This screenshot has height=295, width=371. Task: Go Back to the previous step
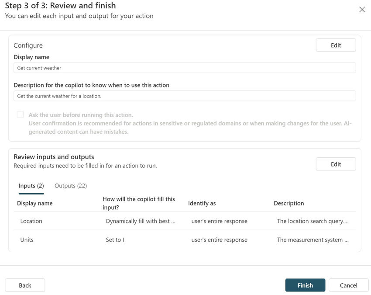pos(25,285)
